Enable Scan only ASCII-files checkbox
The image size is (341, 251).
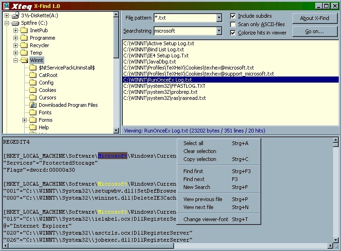233,24
